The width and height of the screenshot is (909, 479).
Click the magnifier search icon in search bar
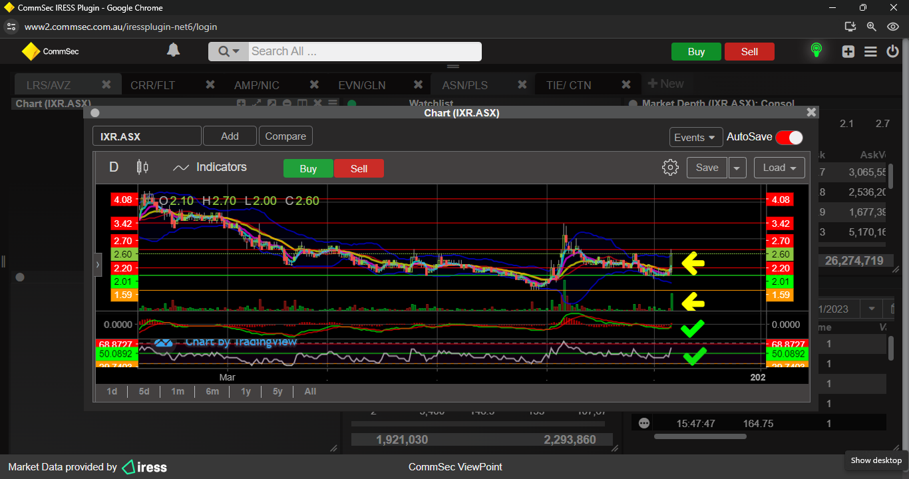(224, 51)
